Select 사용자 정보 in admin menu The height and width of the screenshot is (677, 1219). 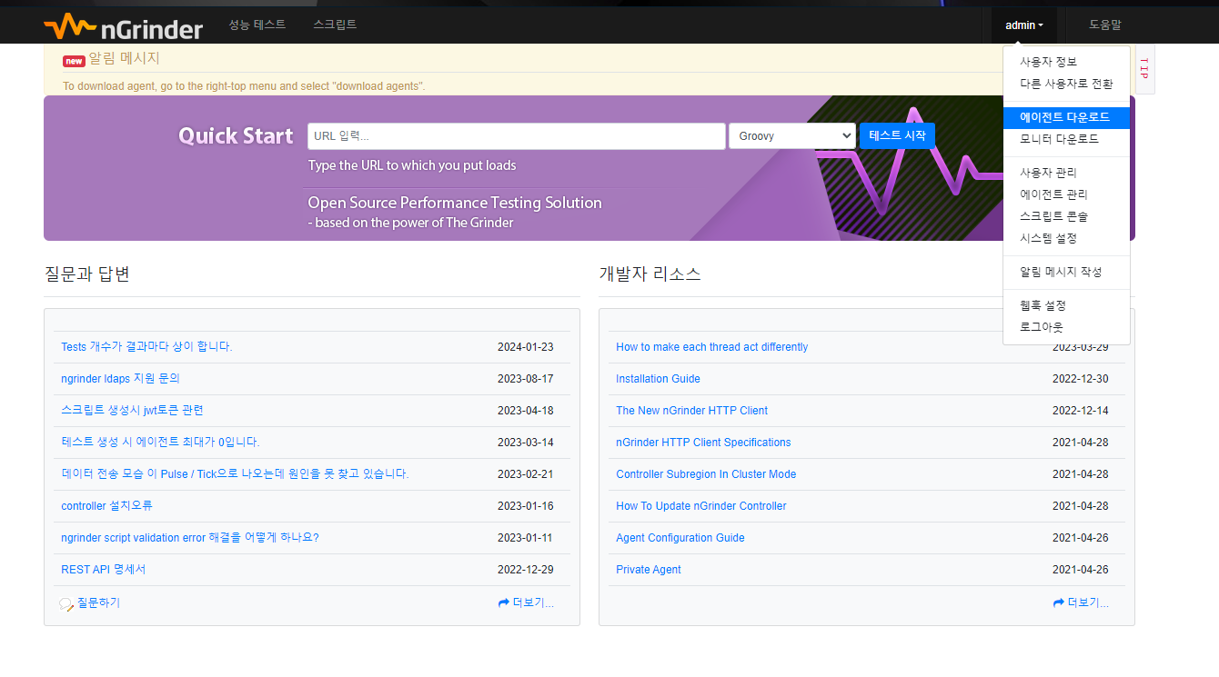click(1066, 62)
